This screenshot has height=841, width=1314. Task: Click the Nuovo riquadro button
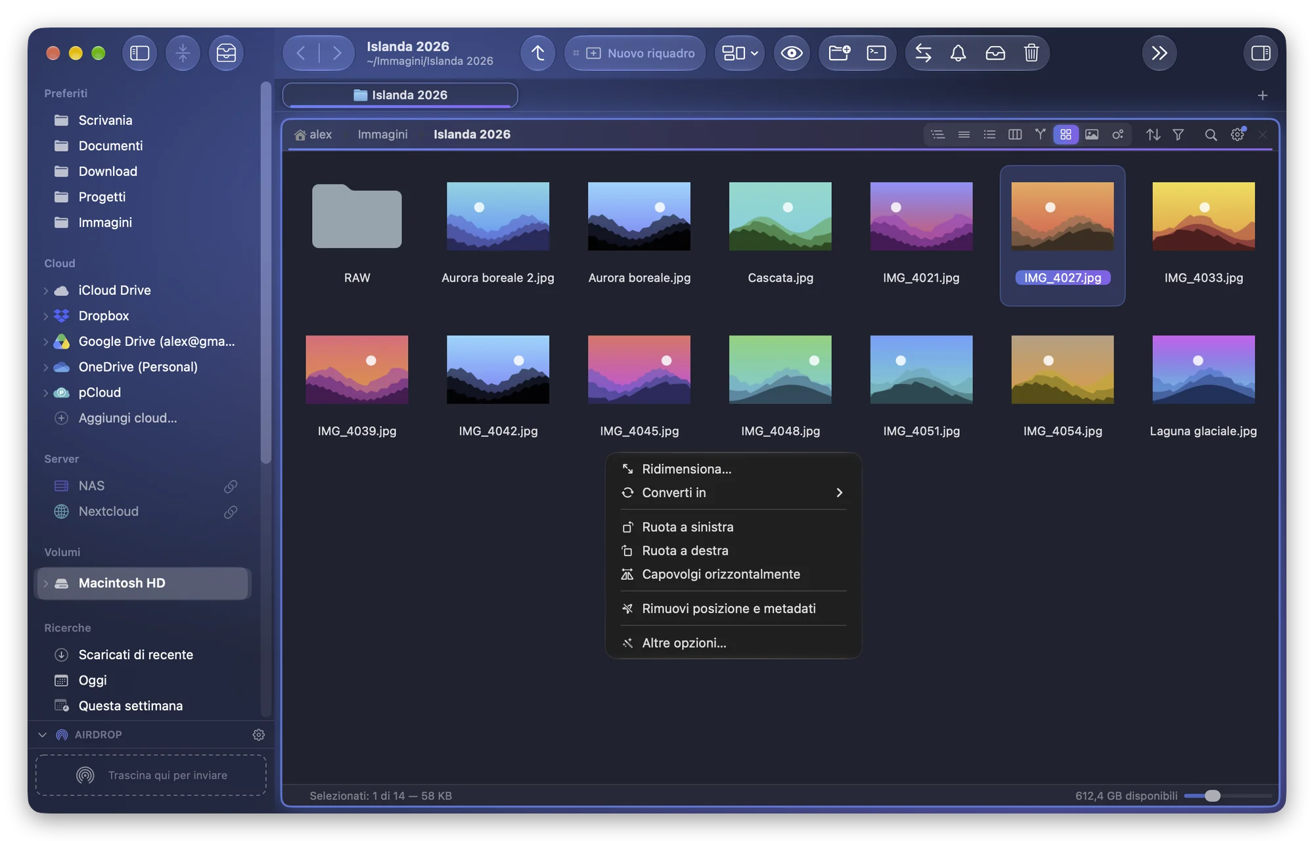tap(635, 53)
